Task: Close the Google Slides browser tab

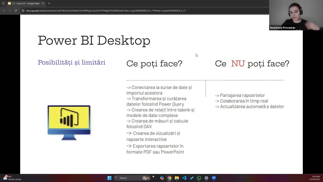Action: click(43, 4)
